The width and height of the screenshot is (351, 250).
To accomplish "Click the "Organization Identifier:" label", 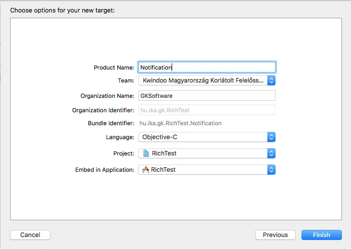I will coord(103,110).
